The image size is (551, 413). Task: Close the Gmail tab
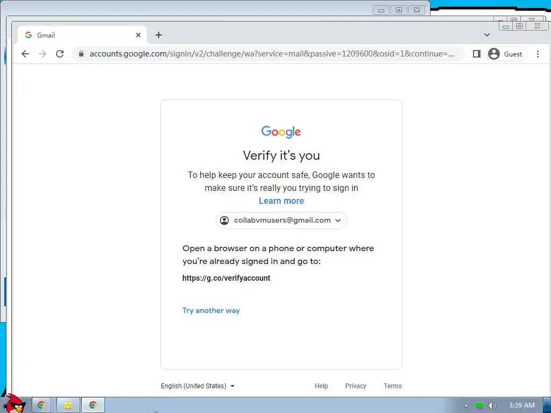tap(138, 35)
